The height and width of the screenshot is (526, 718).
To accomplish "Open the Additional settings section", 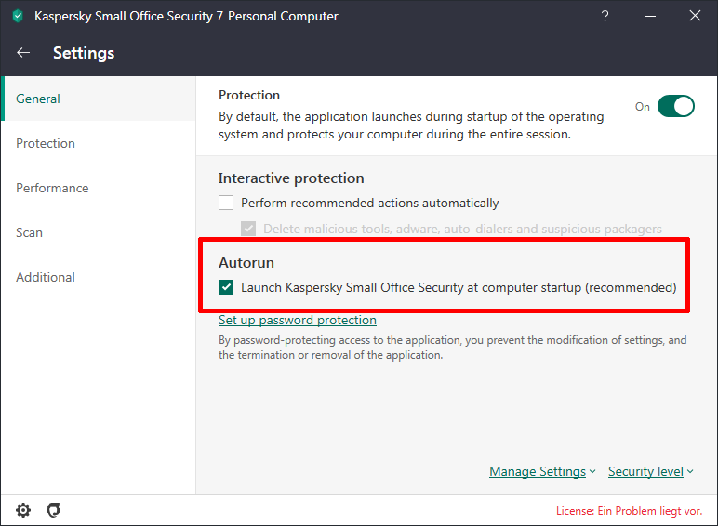I will pyautogui.click(x=46, y=277).
